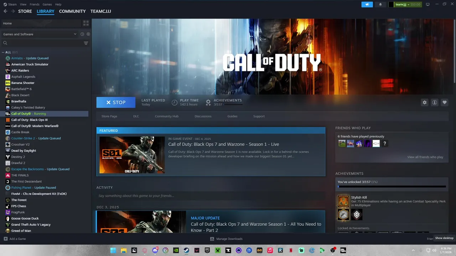
Task: Open Discord from the taskbar
Action: pos(155,250)
